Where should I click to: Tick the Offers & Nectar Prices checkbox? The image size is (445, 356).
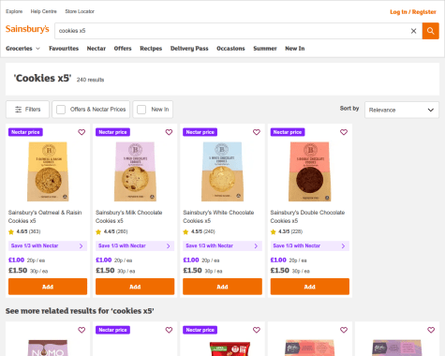tap(61, 110)
